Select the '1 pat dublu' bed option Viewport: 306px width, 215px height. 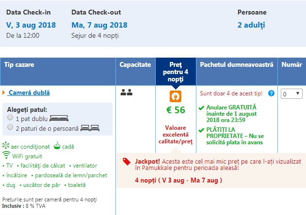point(11,118)
